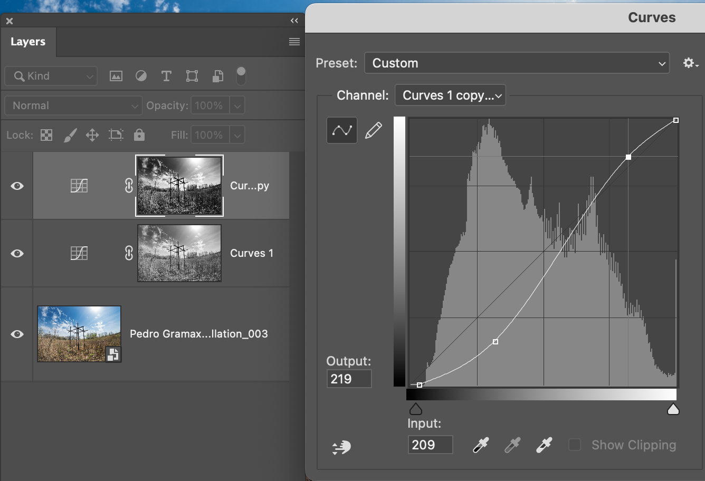This screenshot has width=705, height=481.
Task: Filter for shape layers icon
Action: pos(192,76)
